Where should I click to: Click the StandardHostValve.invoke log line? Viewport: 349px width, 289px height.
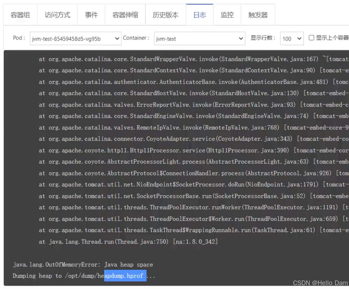[194, 93]
